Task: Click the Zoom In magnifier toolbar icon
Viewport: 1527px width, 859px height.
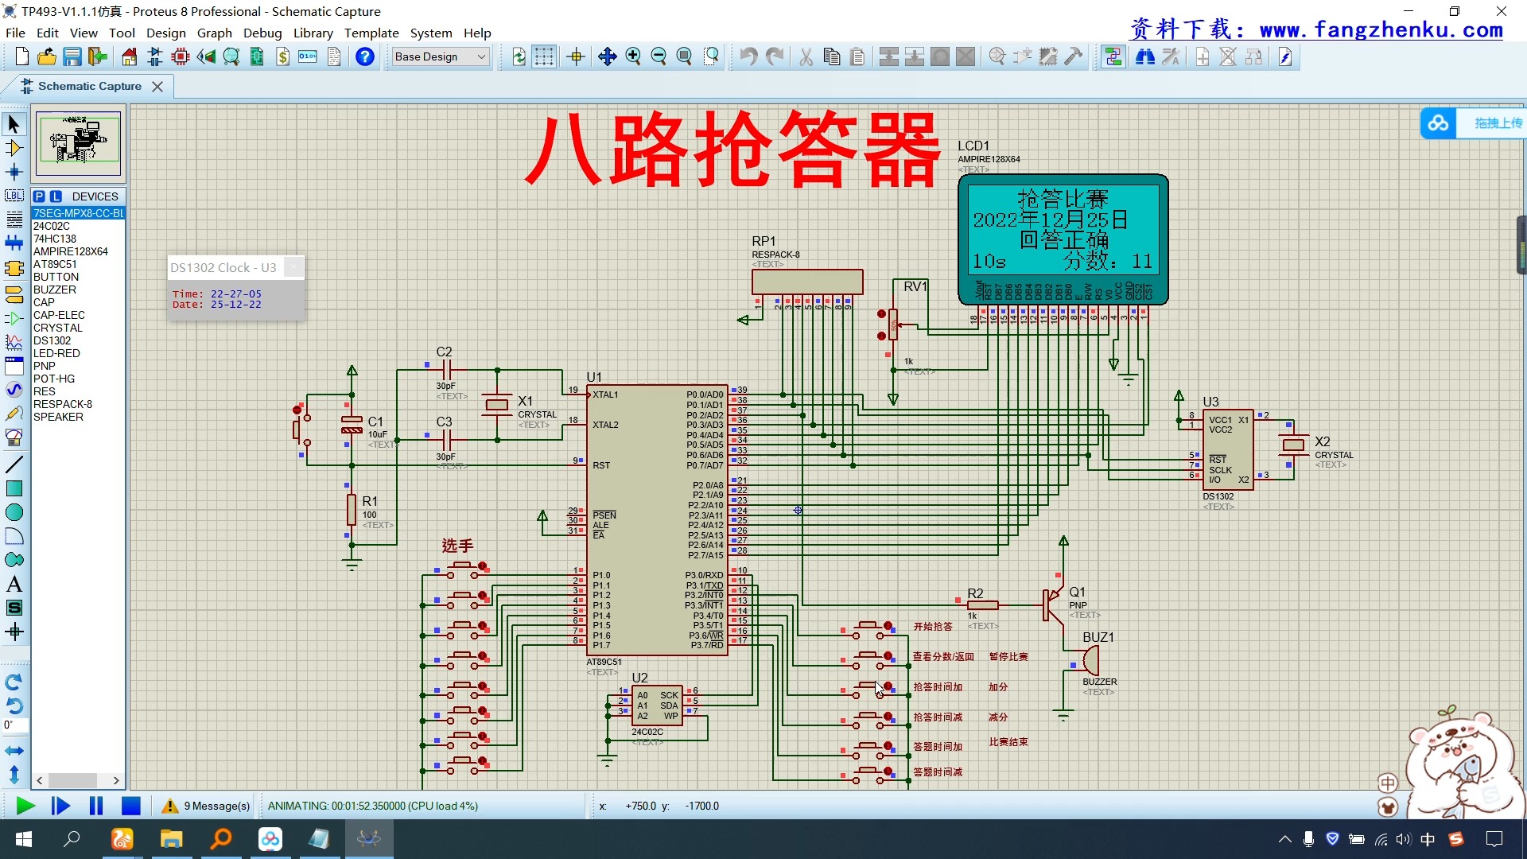Action: click(x=634, y=56)
